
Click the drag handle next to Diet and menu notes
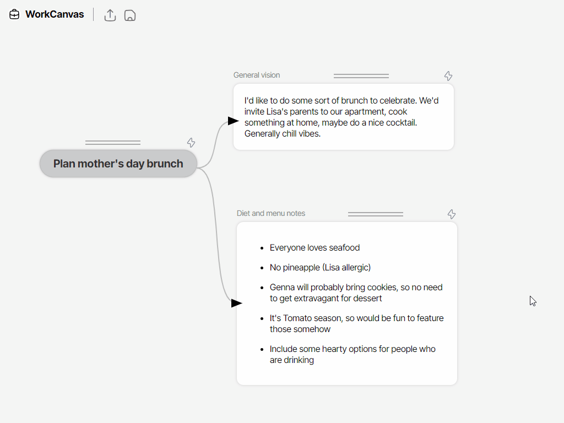click(x=376, y=213)
